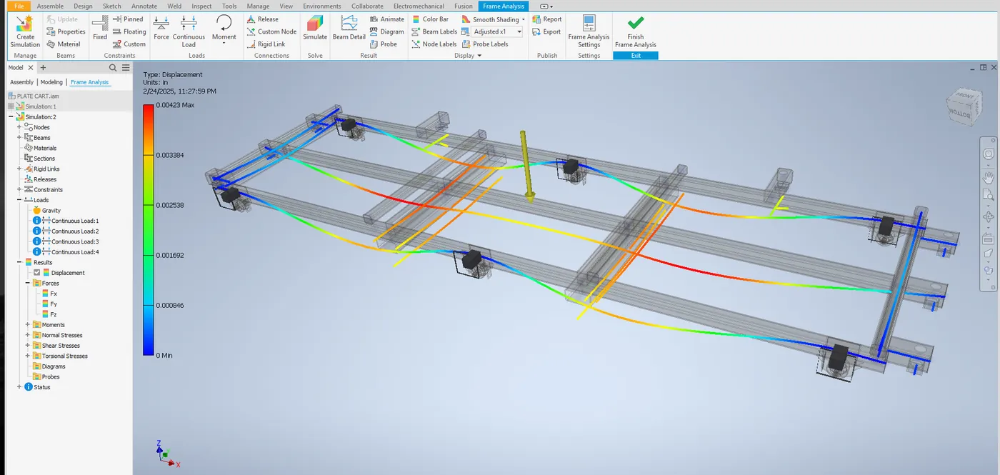Switch to the Modeling browser tab
Screen dimensions: 1000x475
(x=51, y=82)
